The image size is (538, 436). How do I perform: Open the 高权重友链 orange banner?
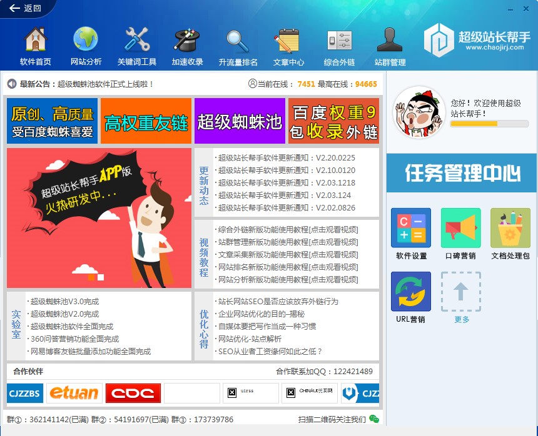pyautogui.click(x=146, y=121)
